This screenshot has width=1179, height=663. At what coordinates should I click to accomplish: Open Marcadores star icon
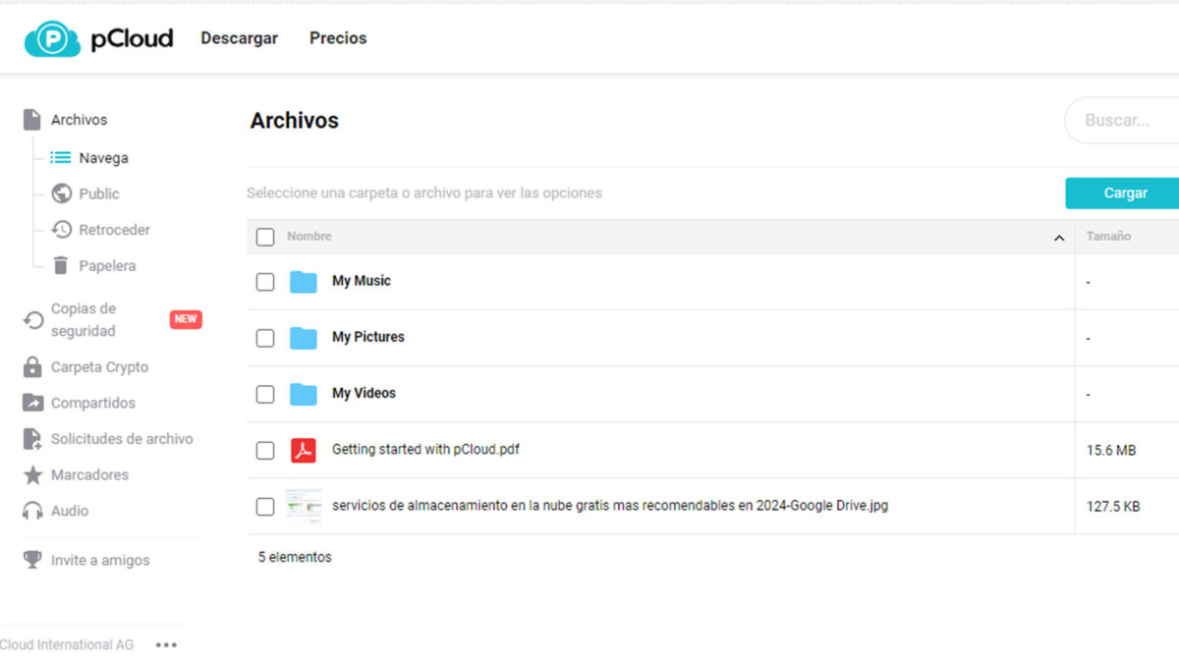coord(33,475)
